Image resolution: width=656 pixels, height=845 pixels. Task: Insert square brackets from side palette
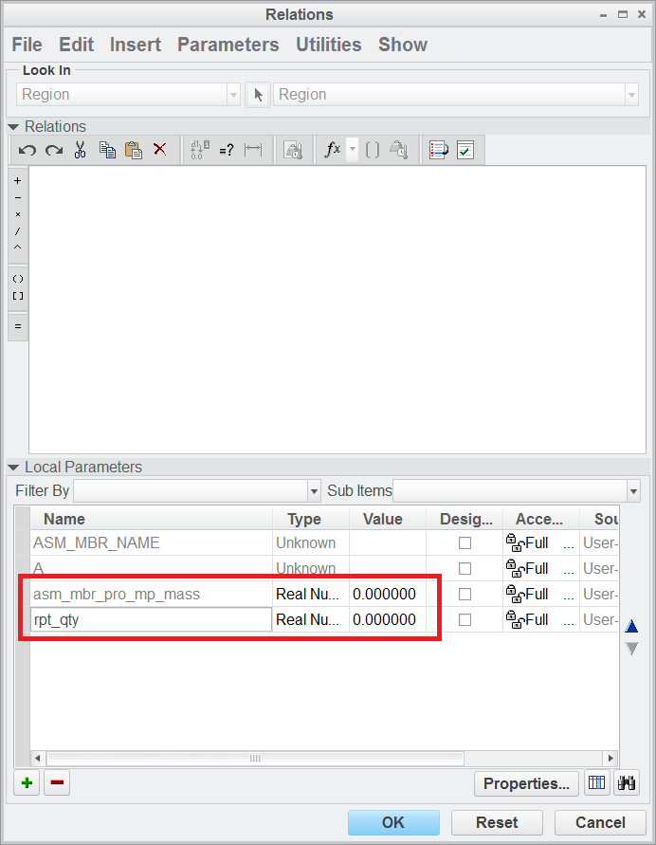[x=18, y=296]
